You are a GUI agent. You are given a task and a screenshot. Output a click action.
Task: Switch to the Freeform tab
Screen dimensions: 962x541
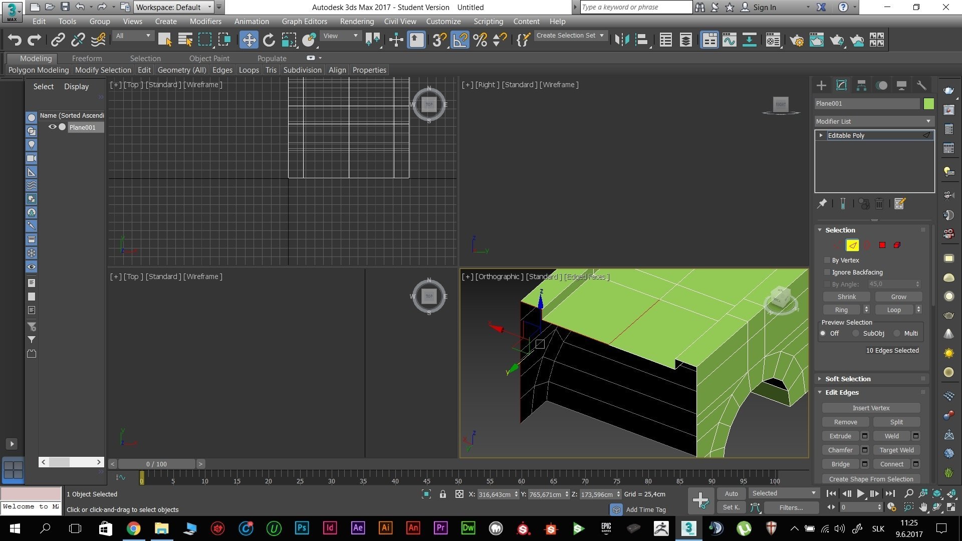point(86,58)
